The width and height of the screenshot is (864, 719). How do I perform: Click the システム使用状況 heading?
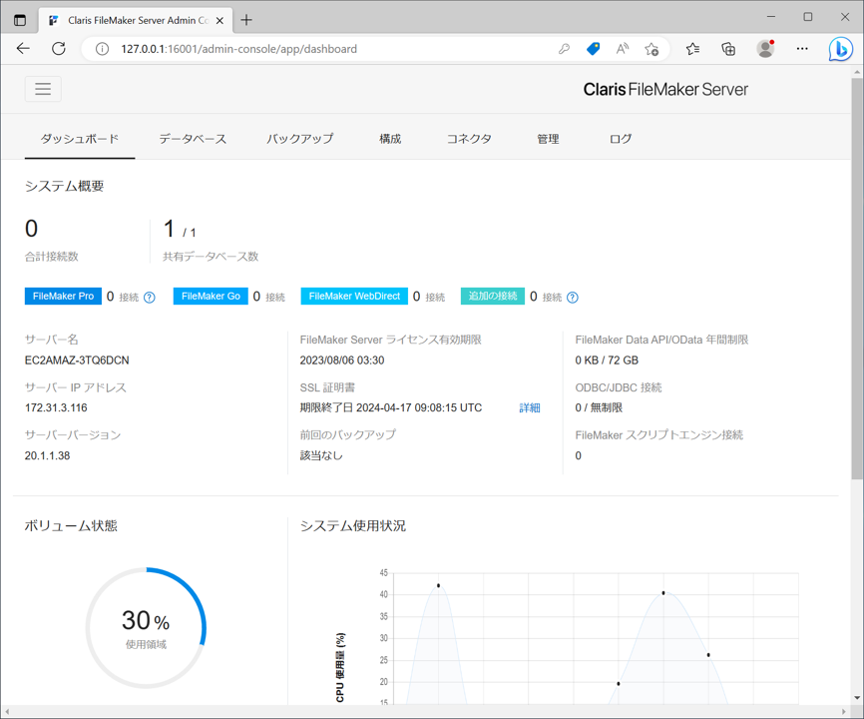(x=352, y=526)
